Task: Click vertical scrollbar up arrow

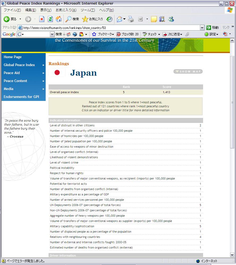Action: (x=232, y=41)
